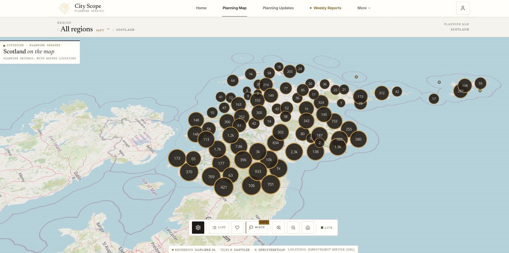The height and width of the screenshot is (253, 509).
Task: Open the map settings gear button
Action: click(198, 228)
